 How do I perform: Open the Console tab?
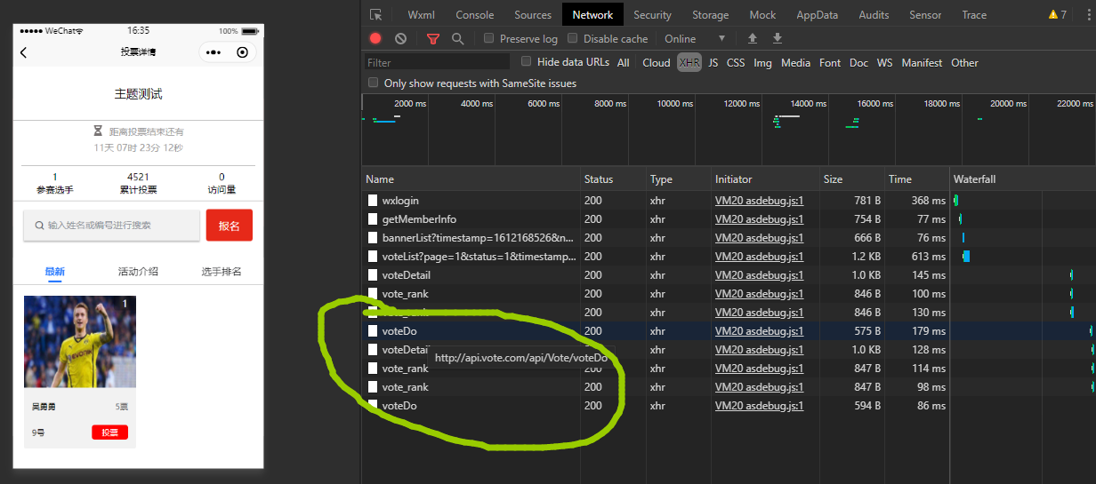tap(475, 14)
